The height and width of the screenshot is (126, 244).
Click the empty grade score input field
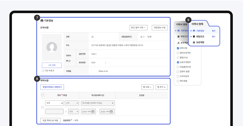(x=55, y=111)
